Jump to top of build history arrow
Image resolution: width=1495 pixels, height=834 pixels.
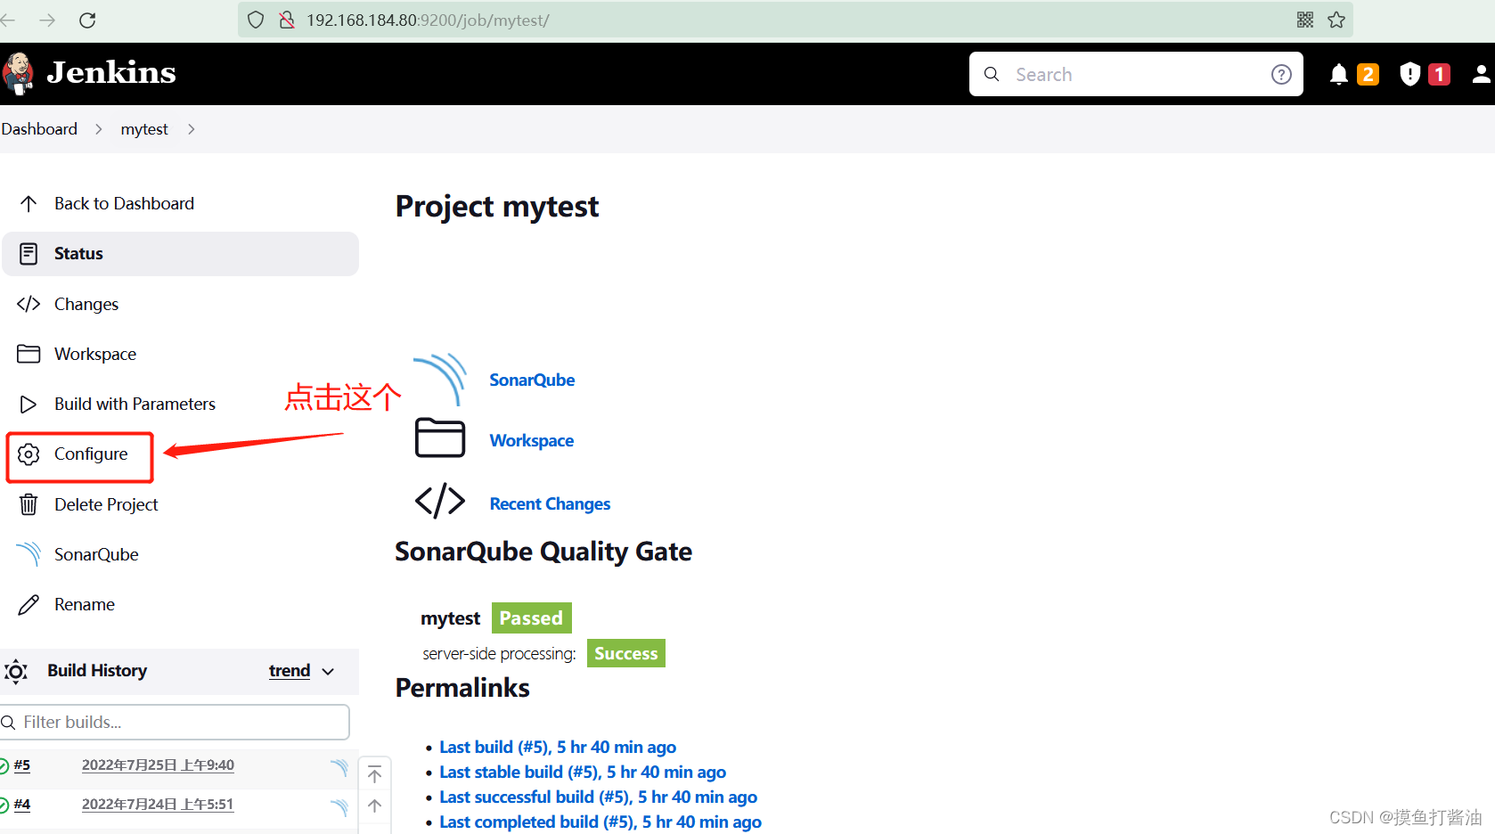click(x=375, y=774)
